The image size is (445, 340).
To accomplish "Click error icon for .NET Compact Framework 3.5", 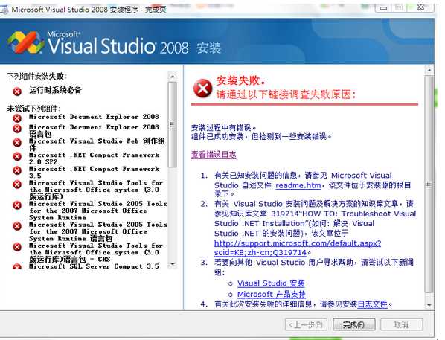I will tap(17, 170).
